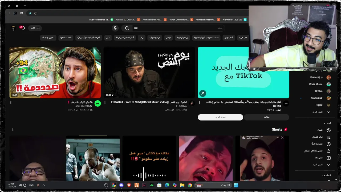Click the external-link arrow on the TikTok ad
The width and height of the screenshot is (341, 192).
[x=202, y=93]
